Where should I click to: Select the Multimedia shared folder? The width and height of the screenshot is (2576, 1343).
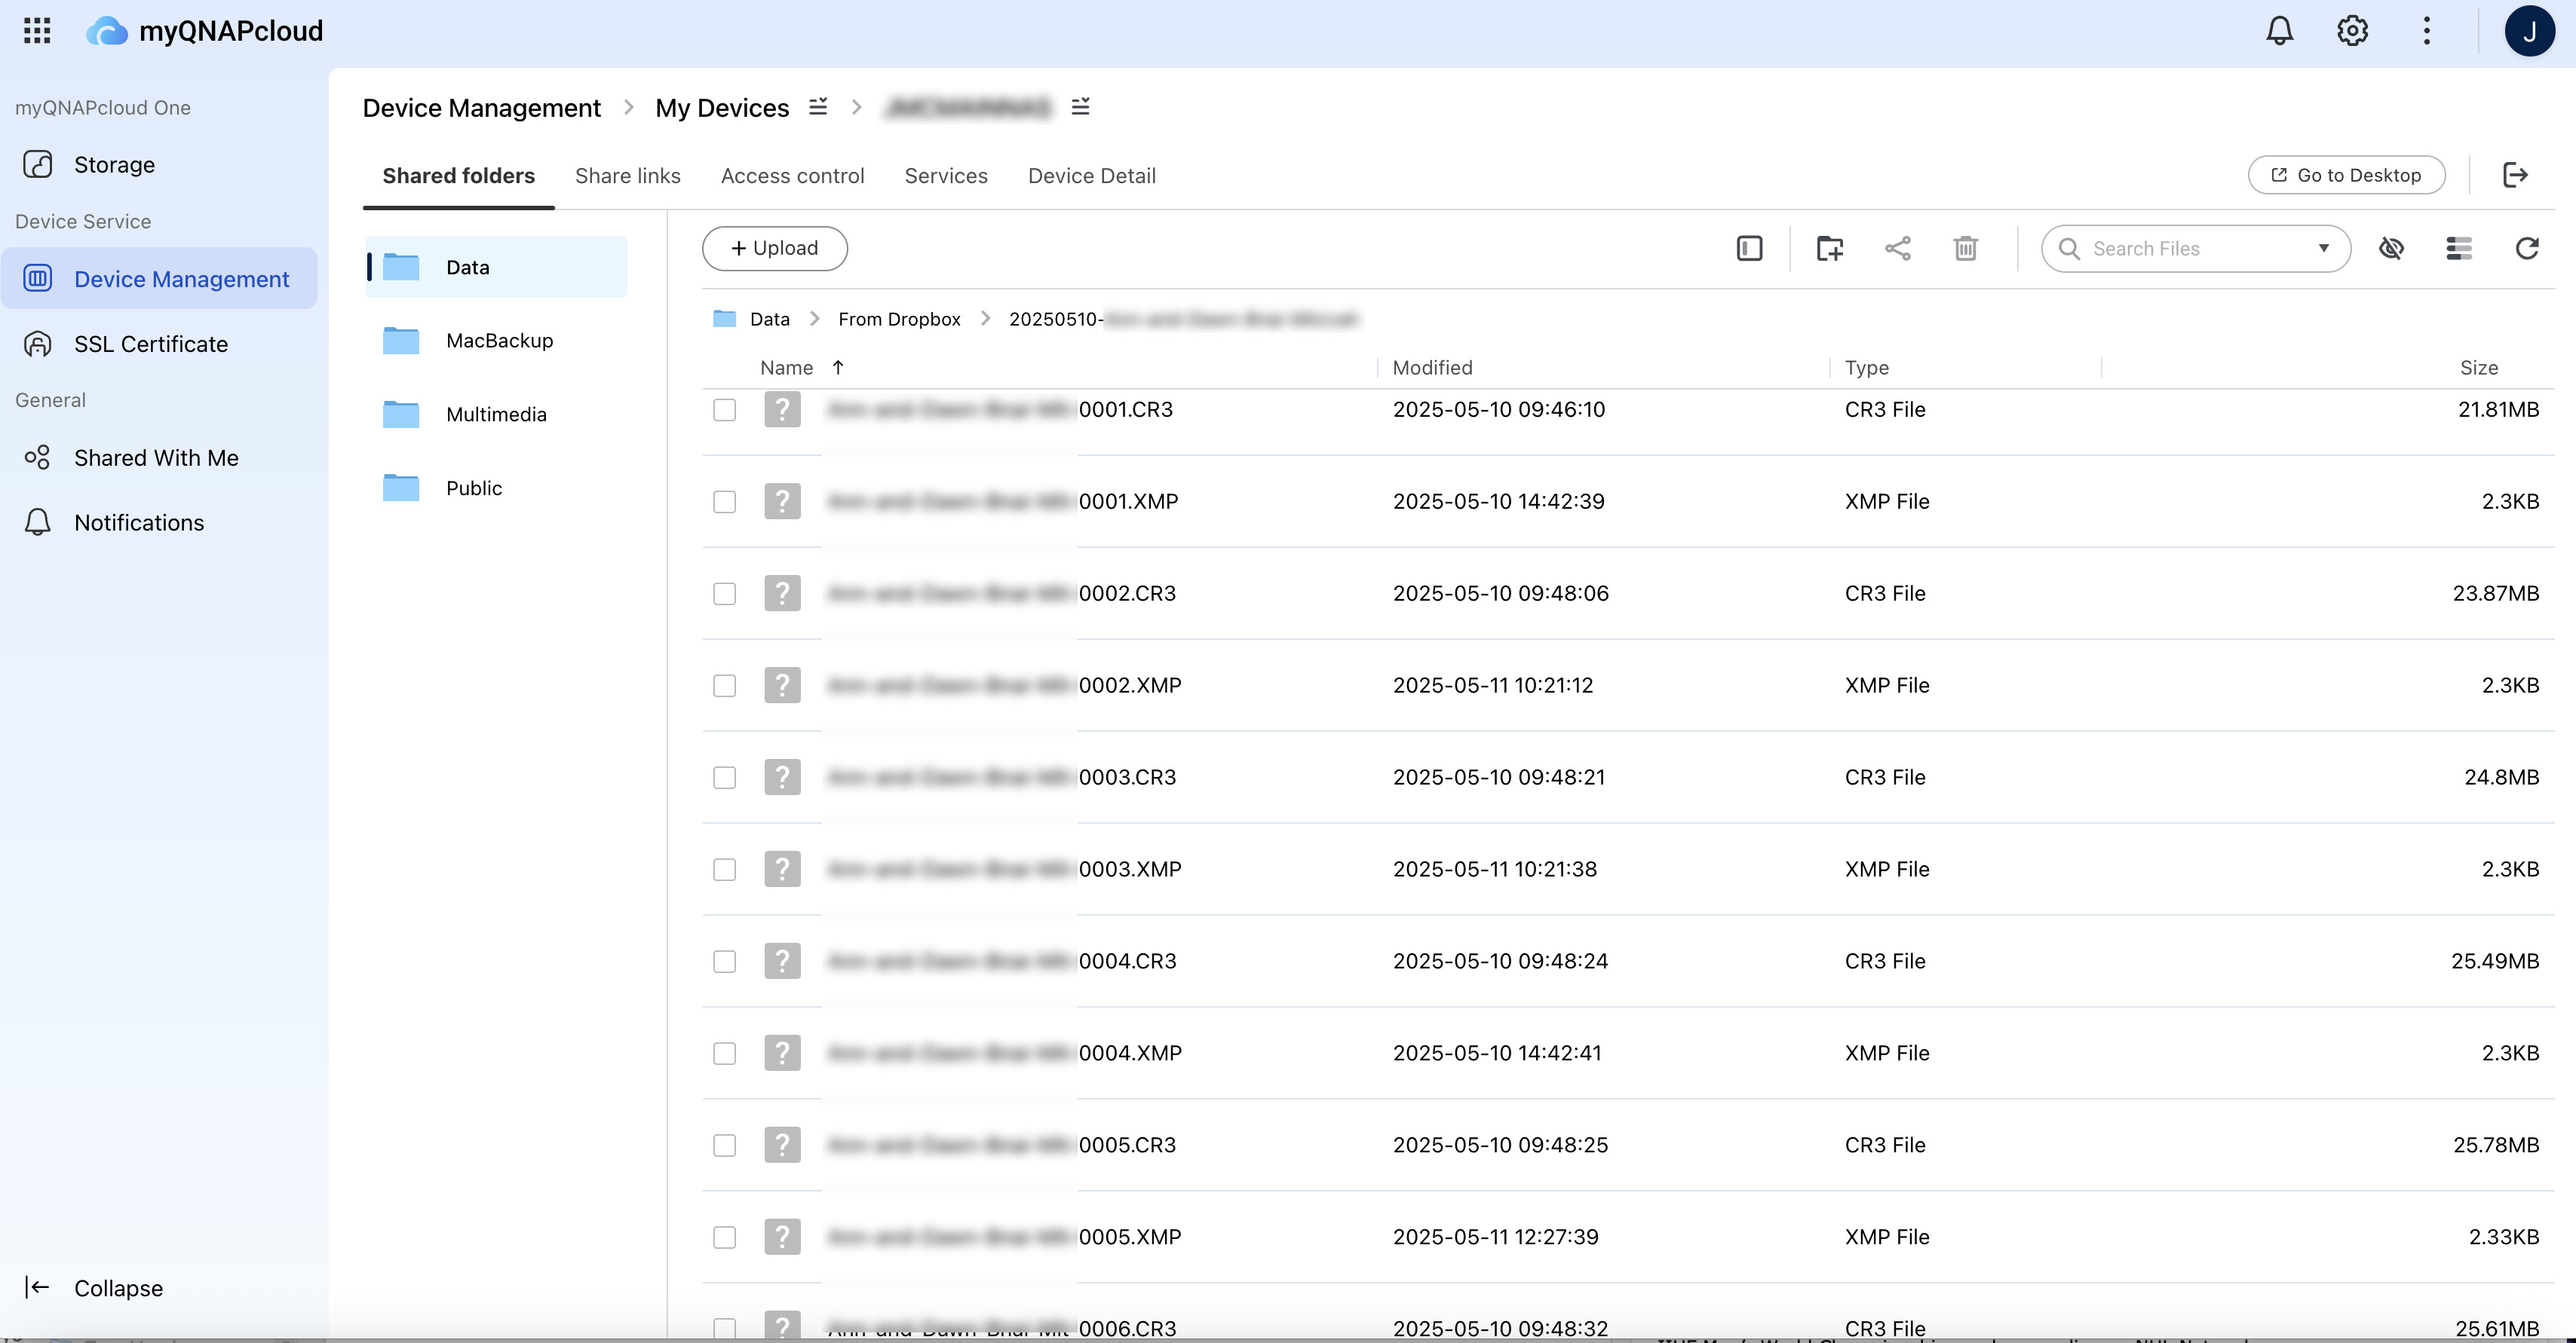pyautogui.click(x=496, y=414)
